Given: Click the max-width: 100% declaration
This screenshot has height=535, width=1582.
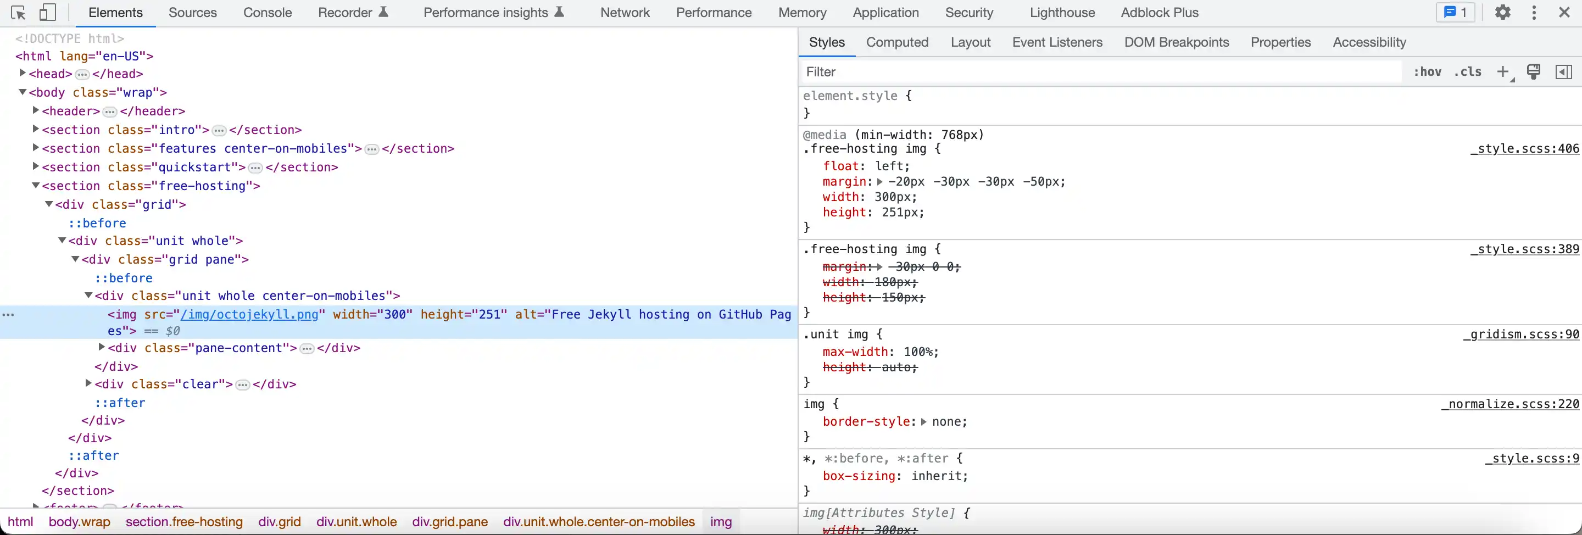Looking at the screenshot, I should [881, 352].
